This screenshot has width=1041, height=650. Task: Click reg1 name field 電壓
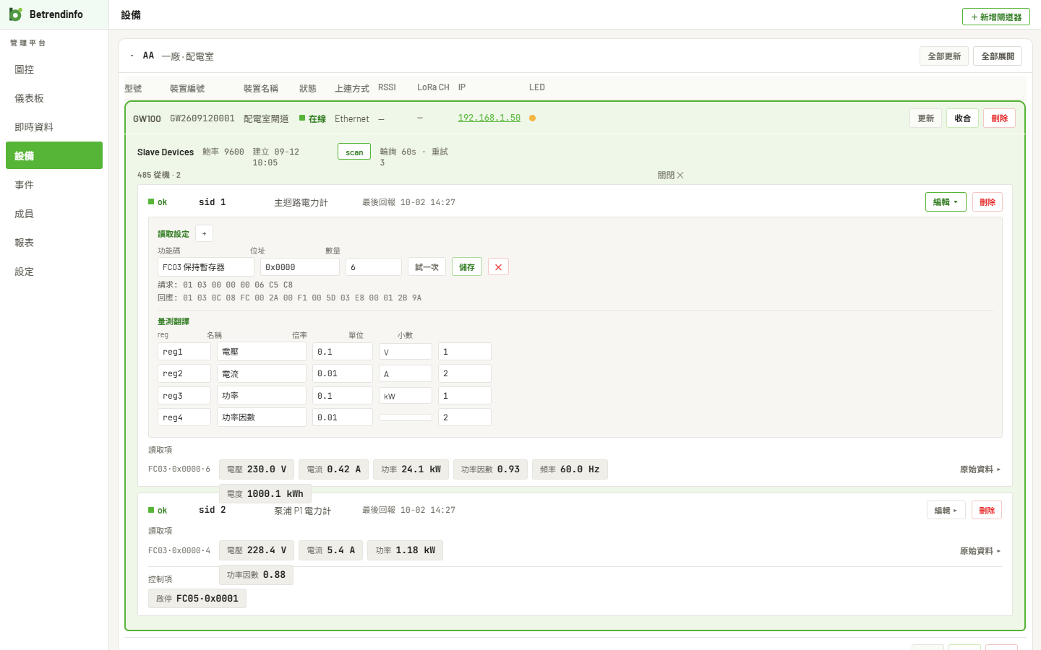pyautogui.click(x=262, y=352)
